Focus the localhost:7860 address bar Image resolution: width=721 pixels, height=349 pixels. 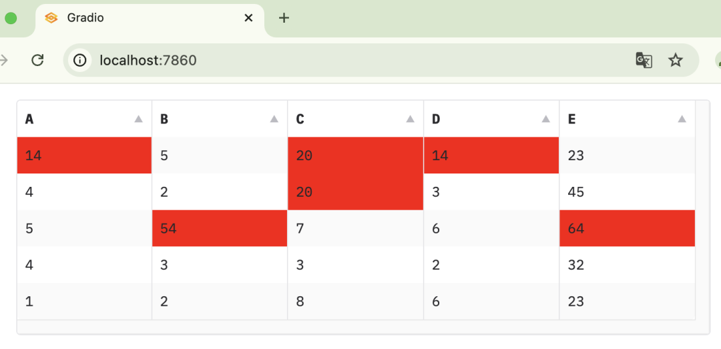pyautogui.click(x=334, y=61)
